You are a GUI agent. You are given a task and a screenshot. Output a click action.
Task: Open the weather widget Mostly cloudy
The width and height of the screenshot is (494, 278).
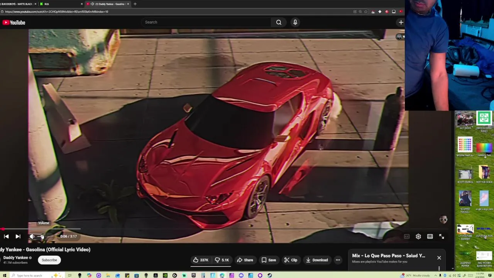tap(415, 275)
